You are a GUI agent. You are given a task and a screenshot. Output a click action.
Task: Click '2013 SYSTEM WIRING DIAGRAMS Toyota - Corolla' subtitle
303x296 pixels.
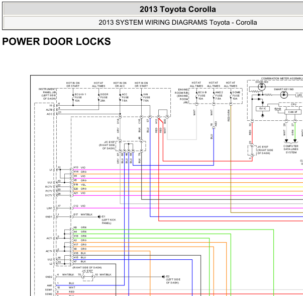coord(177,23)
